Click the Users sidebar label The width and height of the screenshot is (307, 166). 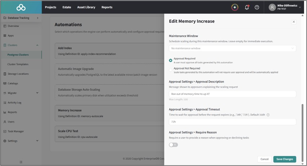coord(11,122)
